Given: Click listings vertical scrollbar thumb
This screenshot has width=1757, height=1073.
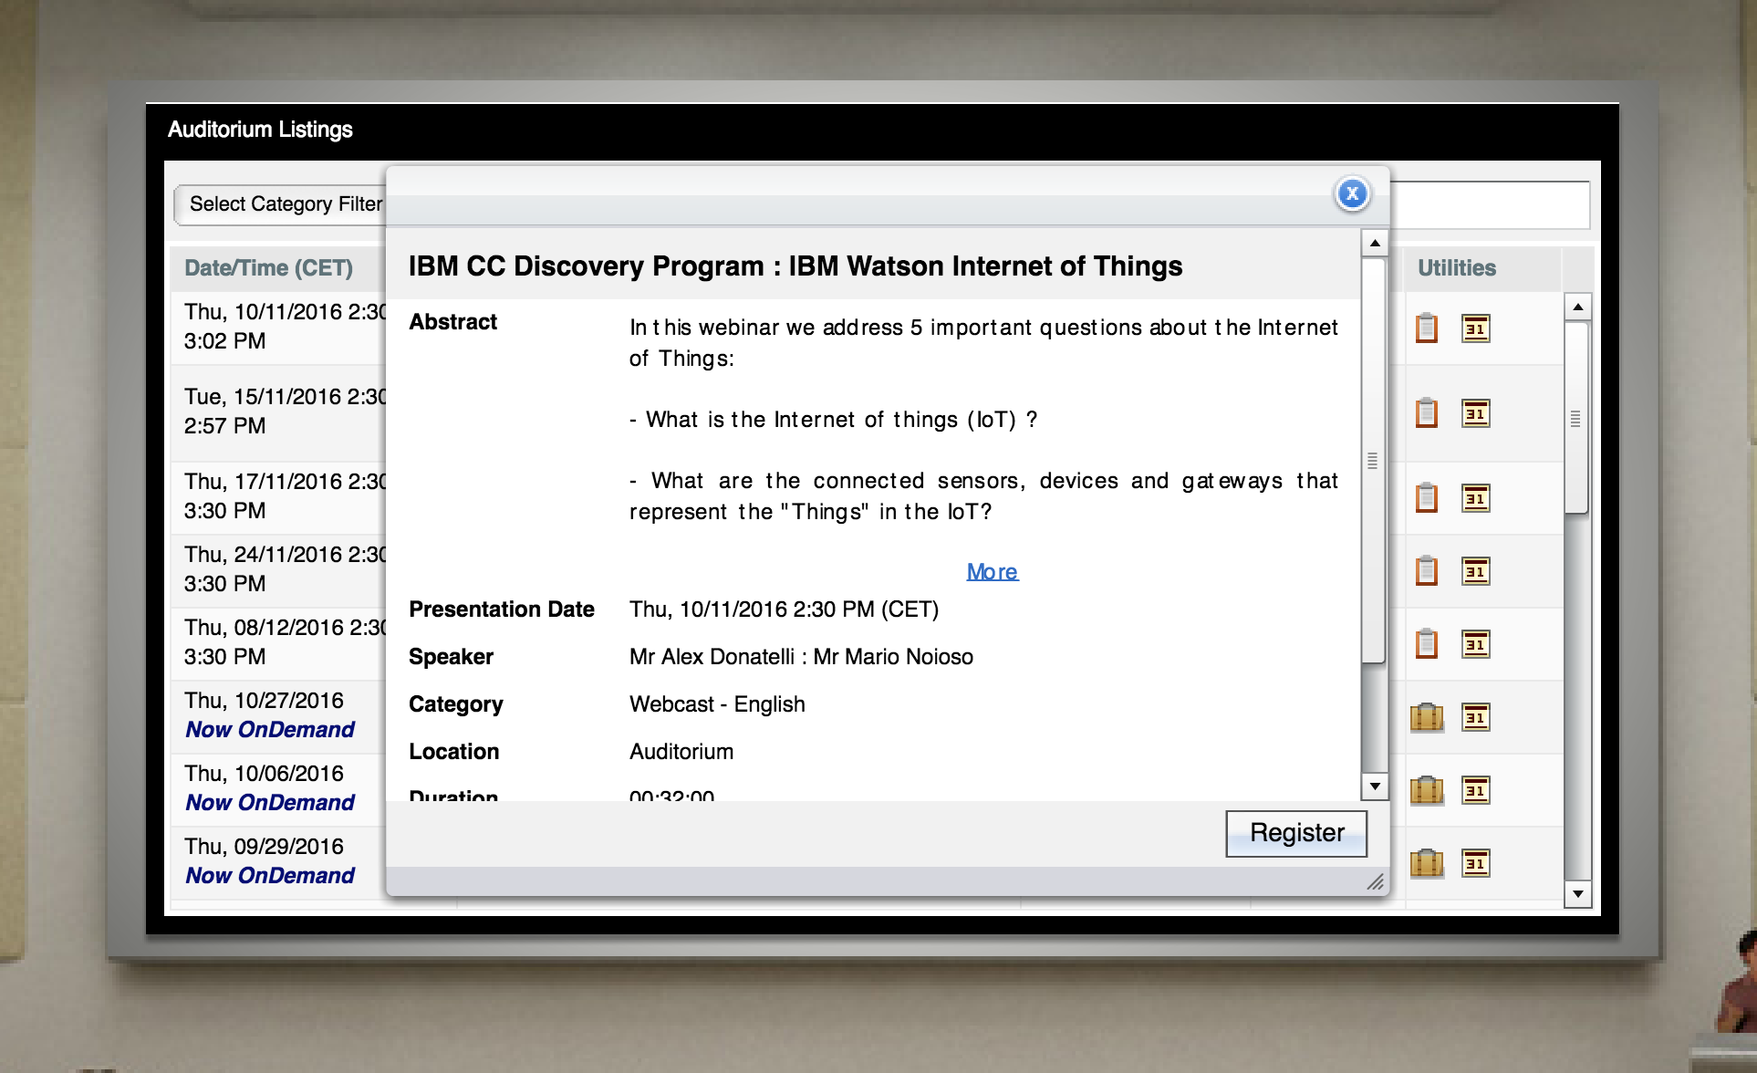Looking at the screenshot, I should pos(1576,418).
